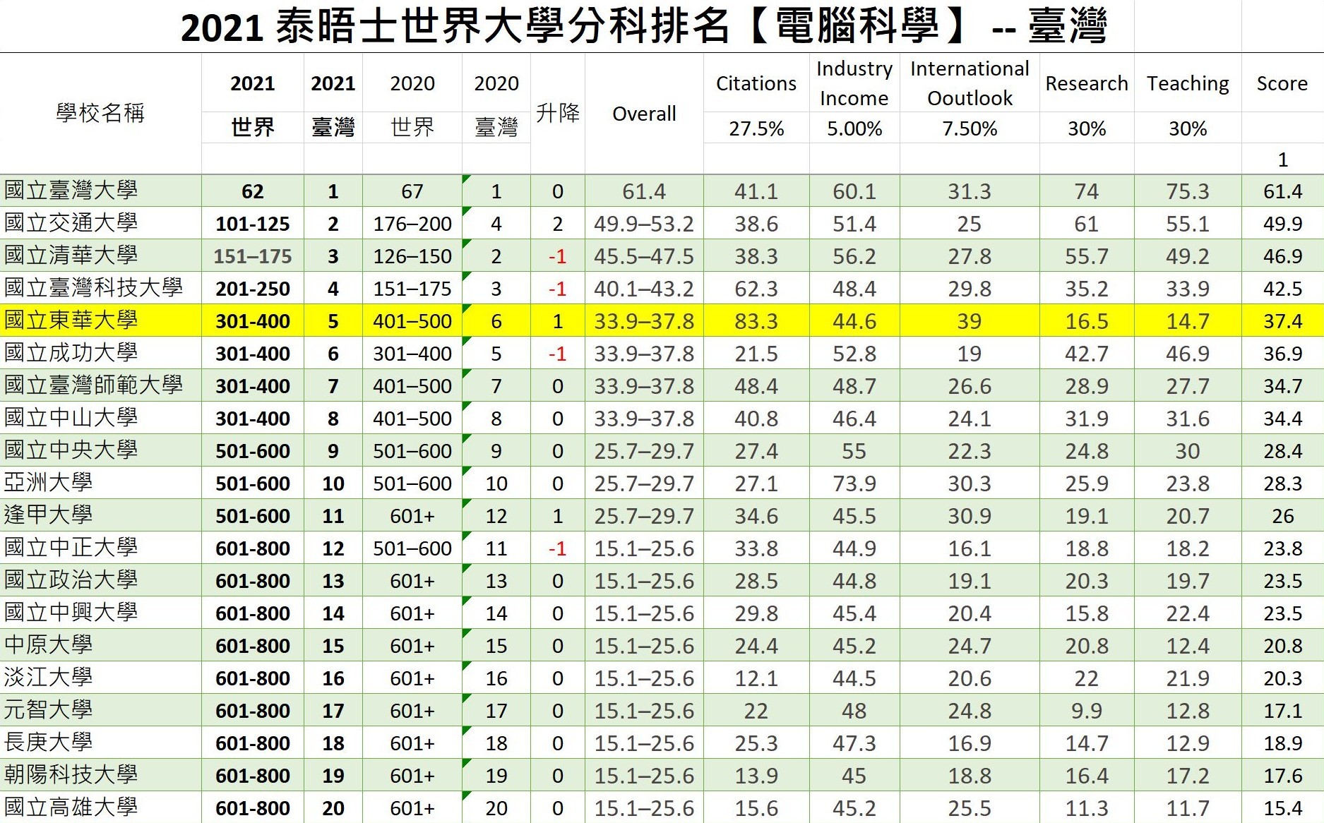Select Industry Income value 73.9

pos(854,483)
